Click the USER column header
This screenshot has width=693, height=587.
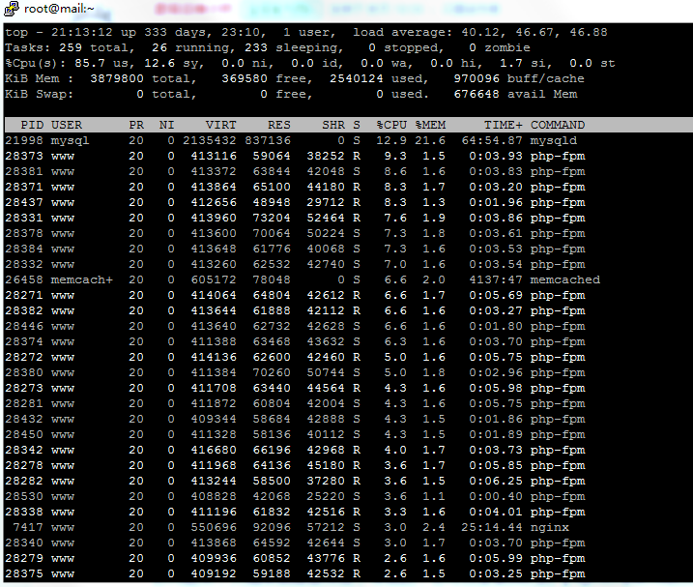pyautogui.click(x=67, y=125)
